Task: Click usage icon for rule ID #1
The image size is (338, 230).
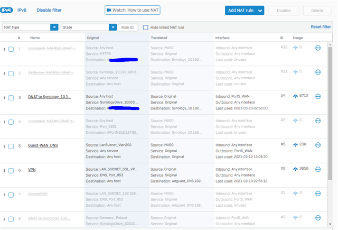Action: pos(295,193)
